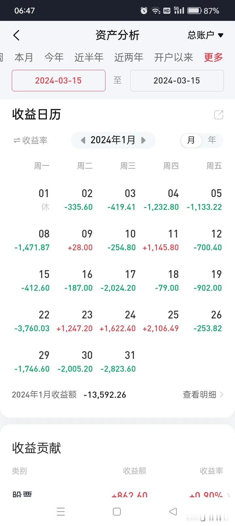The width and height of the screenshot is (235, 526).
Task: Tap Android recent apps menu icon
Action: [61, 511]
